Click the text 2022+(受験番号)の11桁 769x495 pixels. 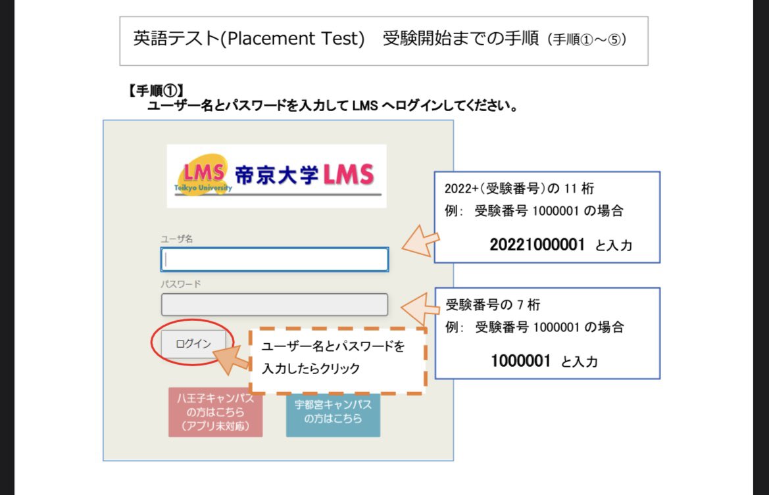[519, 188]
